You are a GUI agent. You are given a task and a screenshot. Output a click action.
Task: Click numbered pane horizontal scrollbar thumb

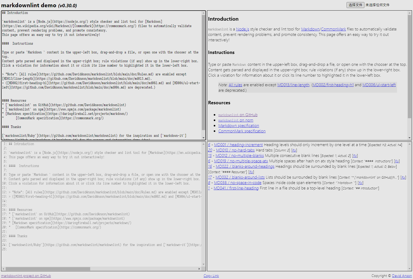[x=48, y=269]
